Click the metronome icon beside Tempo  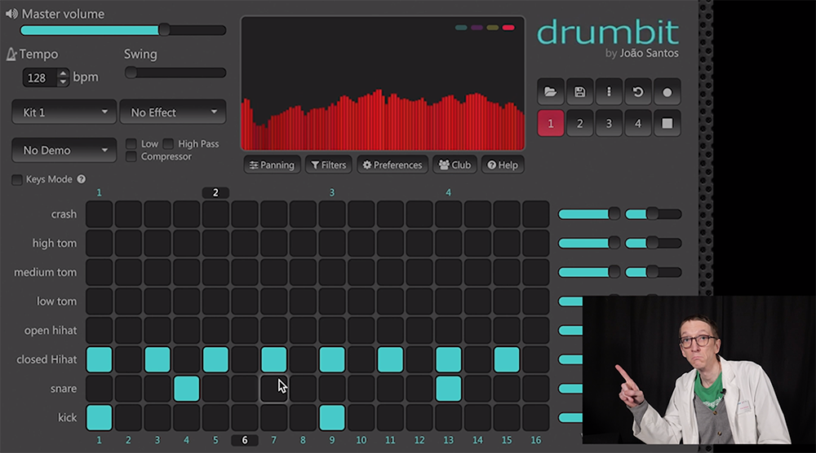pyautogui.click(x=11, y=54)
